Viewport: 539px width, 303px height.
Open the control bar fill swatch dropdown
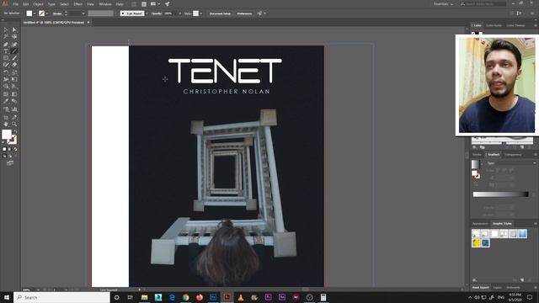pyautogui.click(x=35, y=13)
